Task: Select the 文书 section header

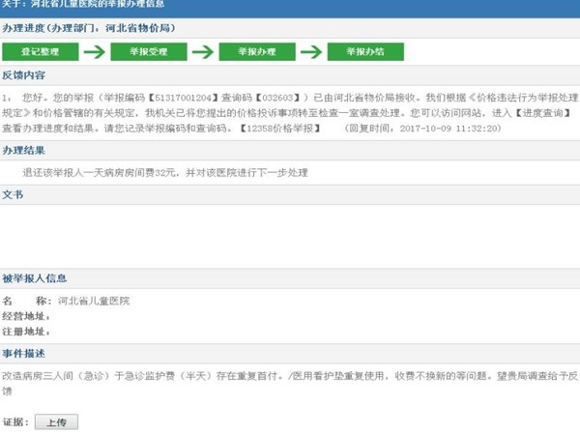Action: (x=290, y=195)
